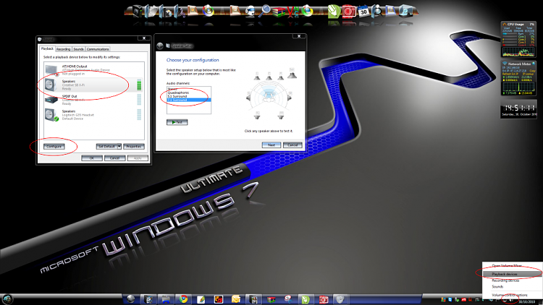Click the WinRAR icon on the taskbar
Image resolution: width=543 pixels, height=305 pixels.
click(x=271, y=299)
